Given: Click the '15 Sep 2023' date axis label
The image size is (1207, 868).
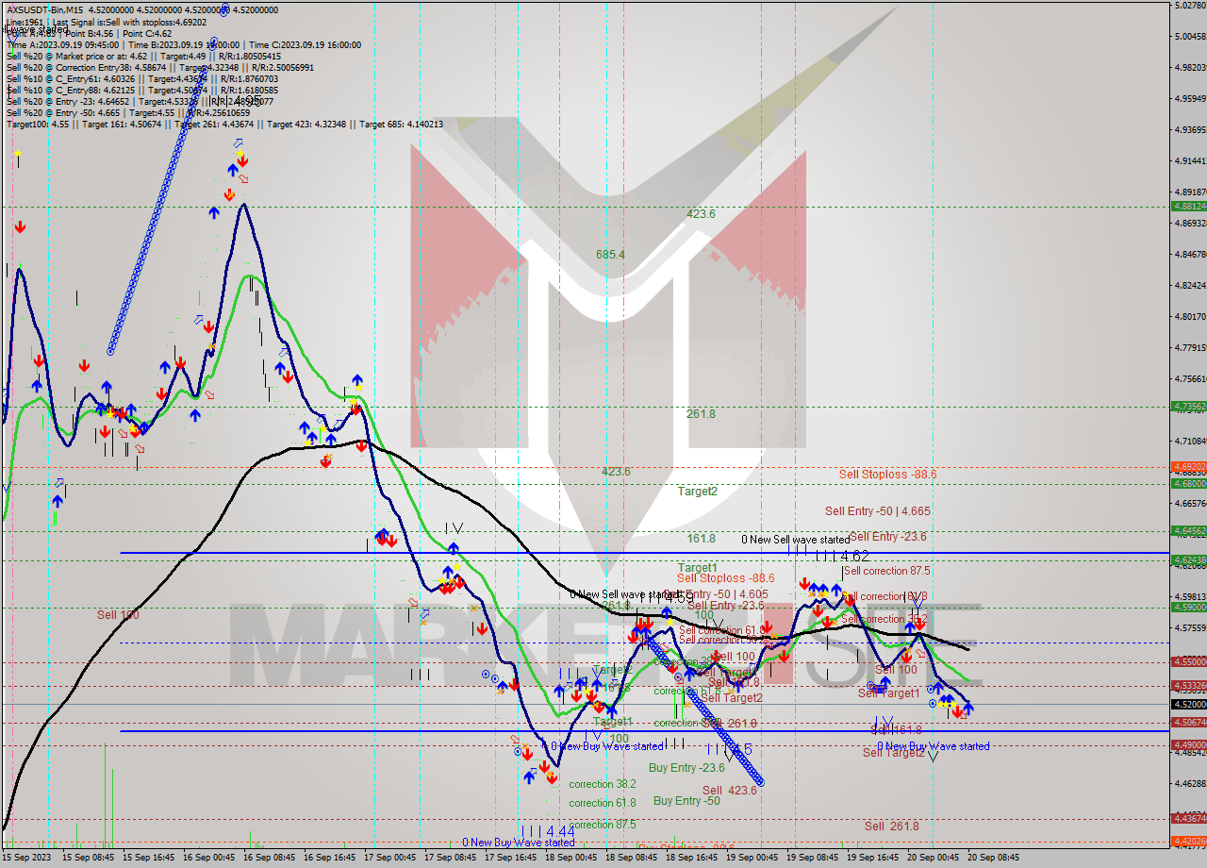Looking at the screenshot, I should pyautogui.click(x=25, y=858).
